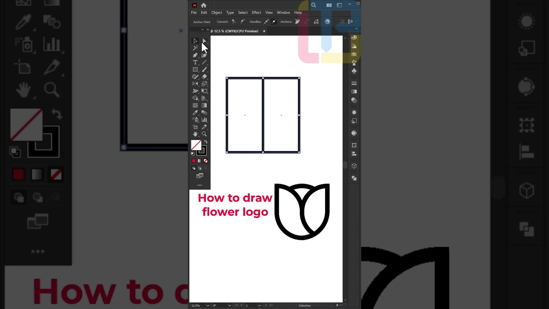Select the Perspective Grid tool

[x=204, y=98]
